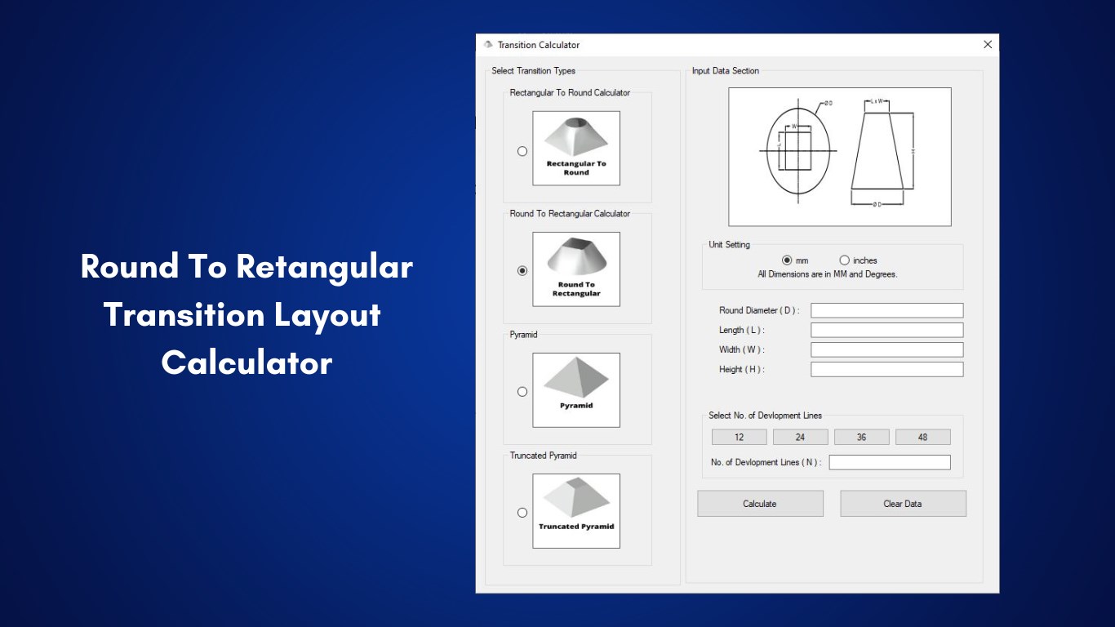This screenshot has height=627, width=1115.
Task: Focus the Round Diameter (D) input field
Action: pos(887,310)
